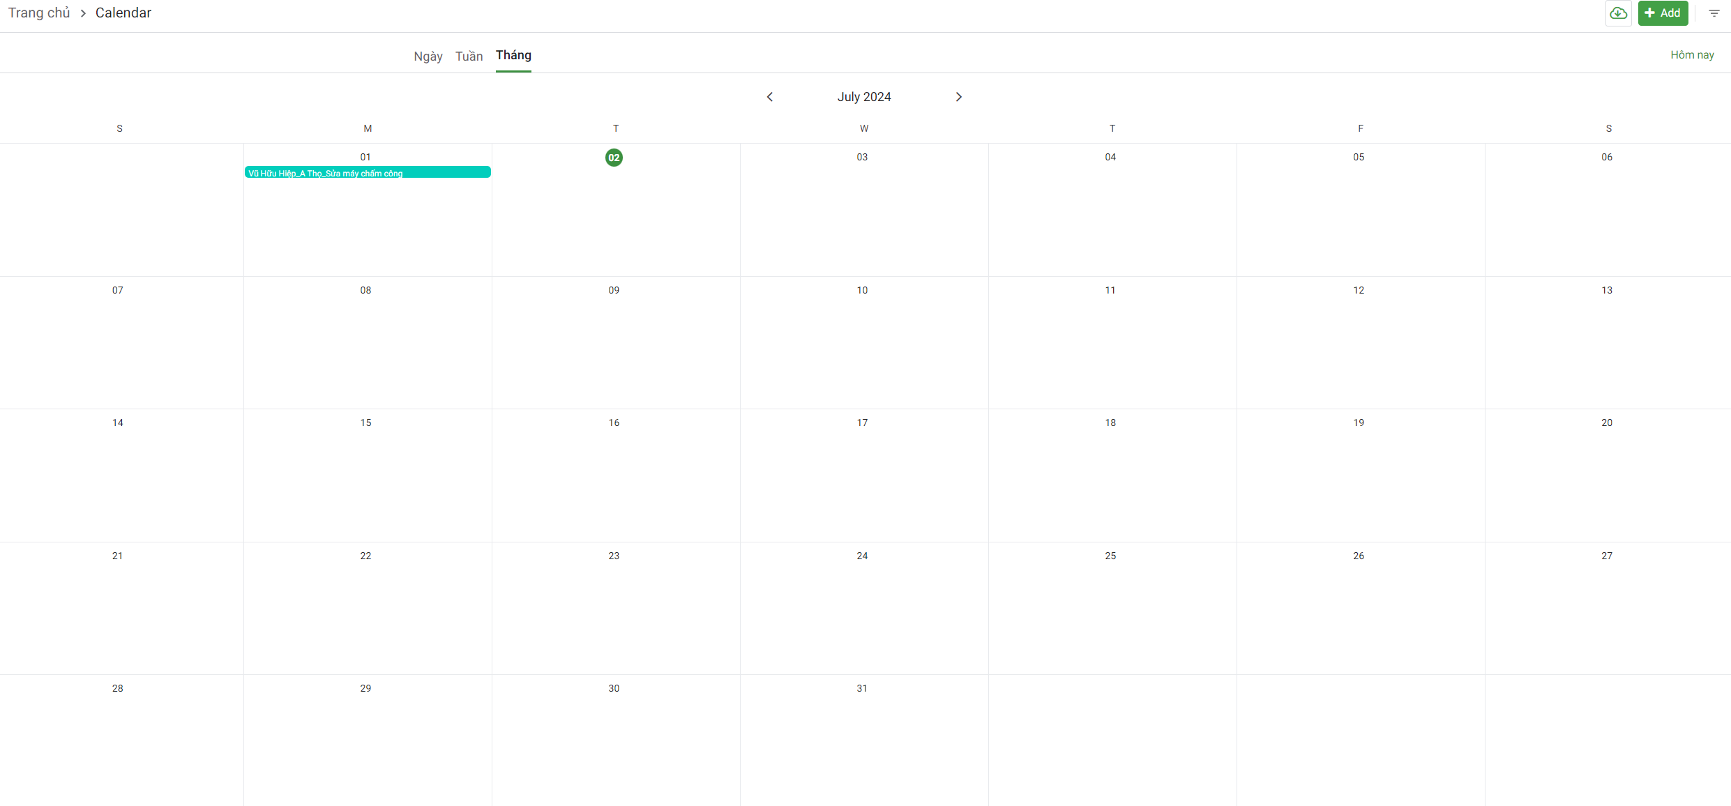The image size is (1731, 806).
Task: Go to previous month arrow
Action: click(x=769, y=97)
